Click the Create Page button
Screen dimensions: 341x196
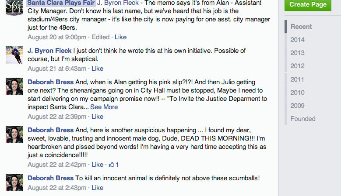[308, 5]
